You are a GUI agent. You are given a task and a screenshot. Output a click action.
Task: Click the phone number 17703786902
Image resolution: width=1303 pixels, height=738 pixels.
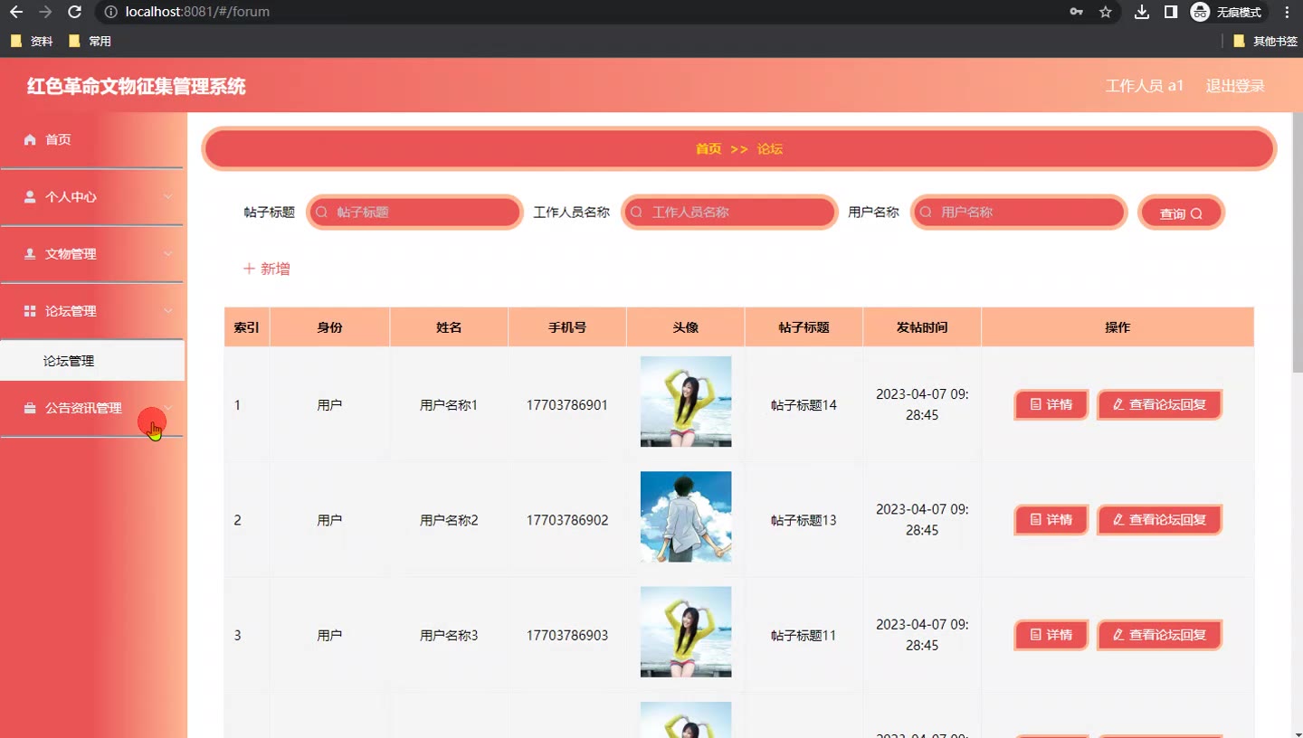click(567, 520)
